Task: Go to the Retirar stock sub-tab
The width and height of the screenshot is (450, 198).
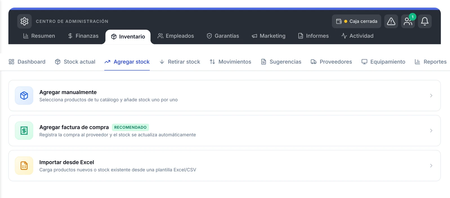Action: 180,62
